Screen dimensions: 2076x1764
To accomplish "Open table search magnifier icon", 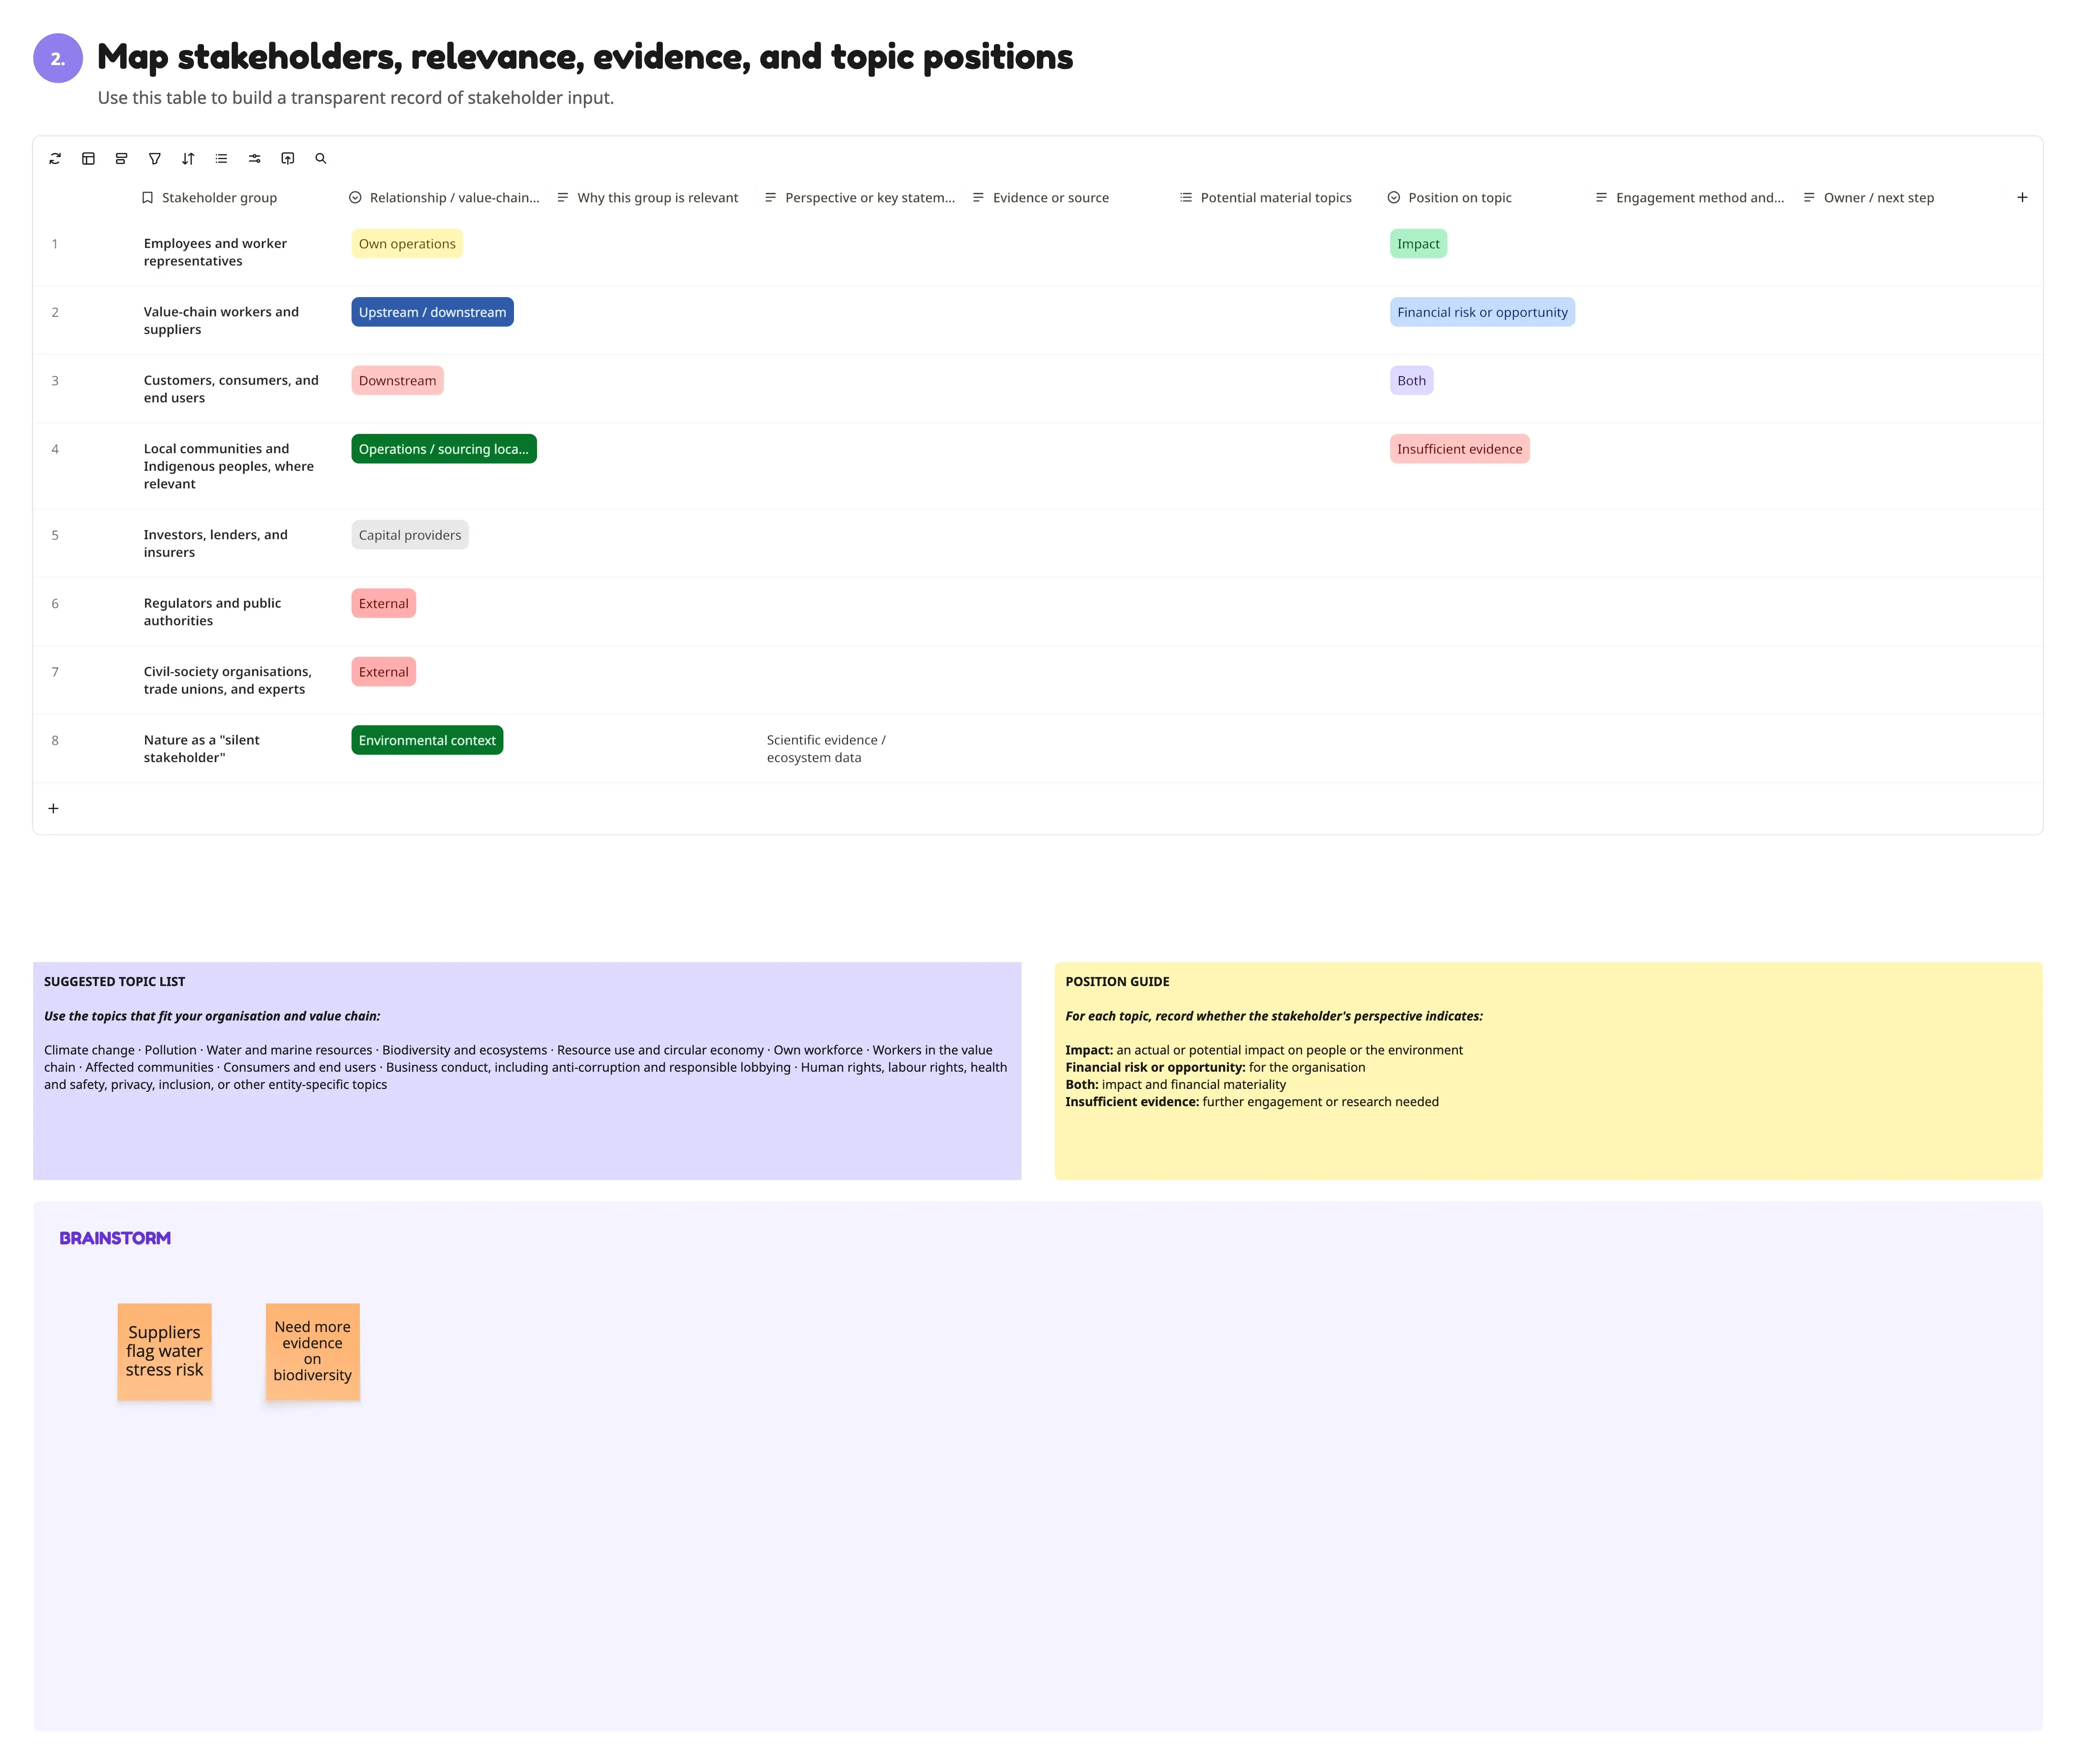I will tap(321, 158).
